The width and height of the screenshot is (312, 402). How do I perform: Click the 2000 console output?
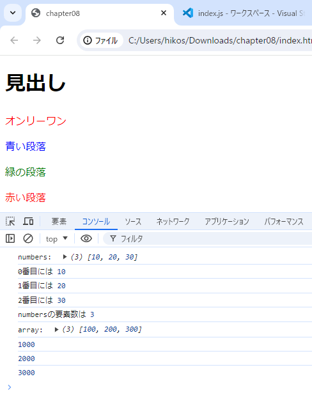click(x=26, y=359)
